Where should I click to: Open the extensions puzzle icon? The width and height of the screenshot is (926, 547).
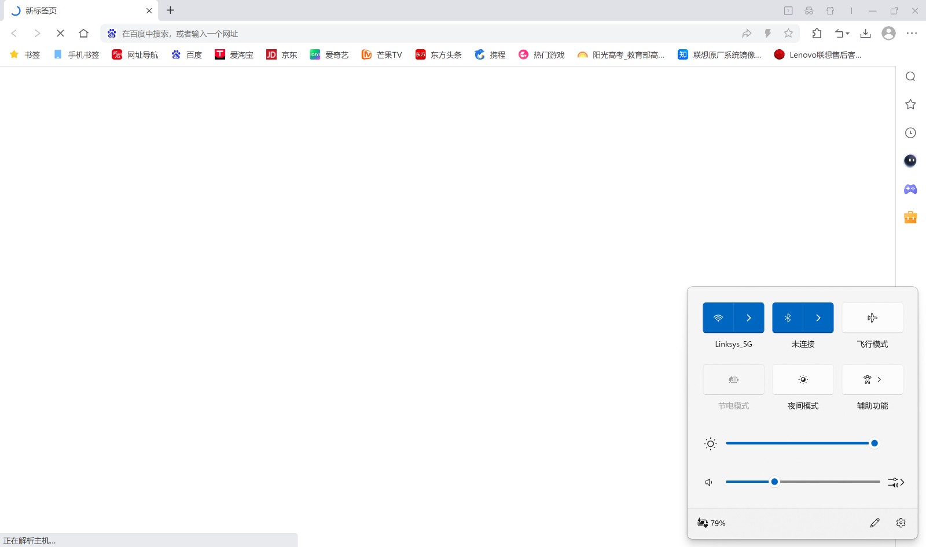[817, 34]
